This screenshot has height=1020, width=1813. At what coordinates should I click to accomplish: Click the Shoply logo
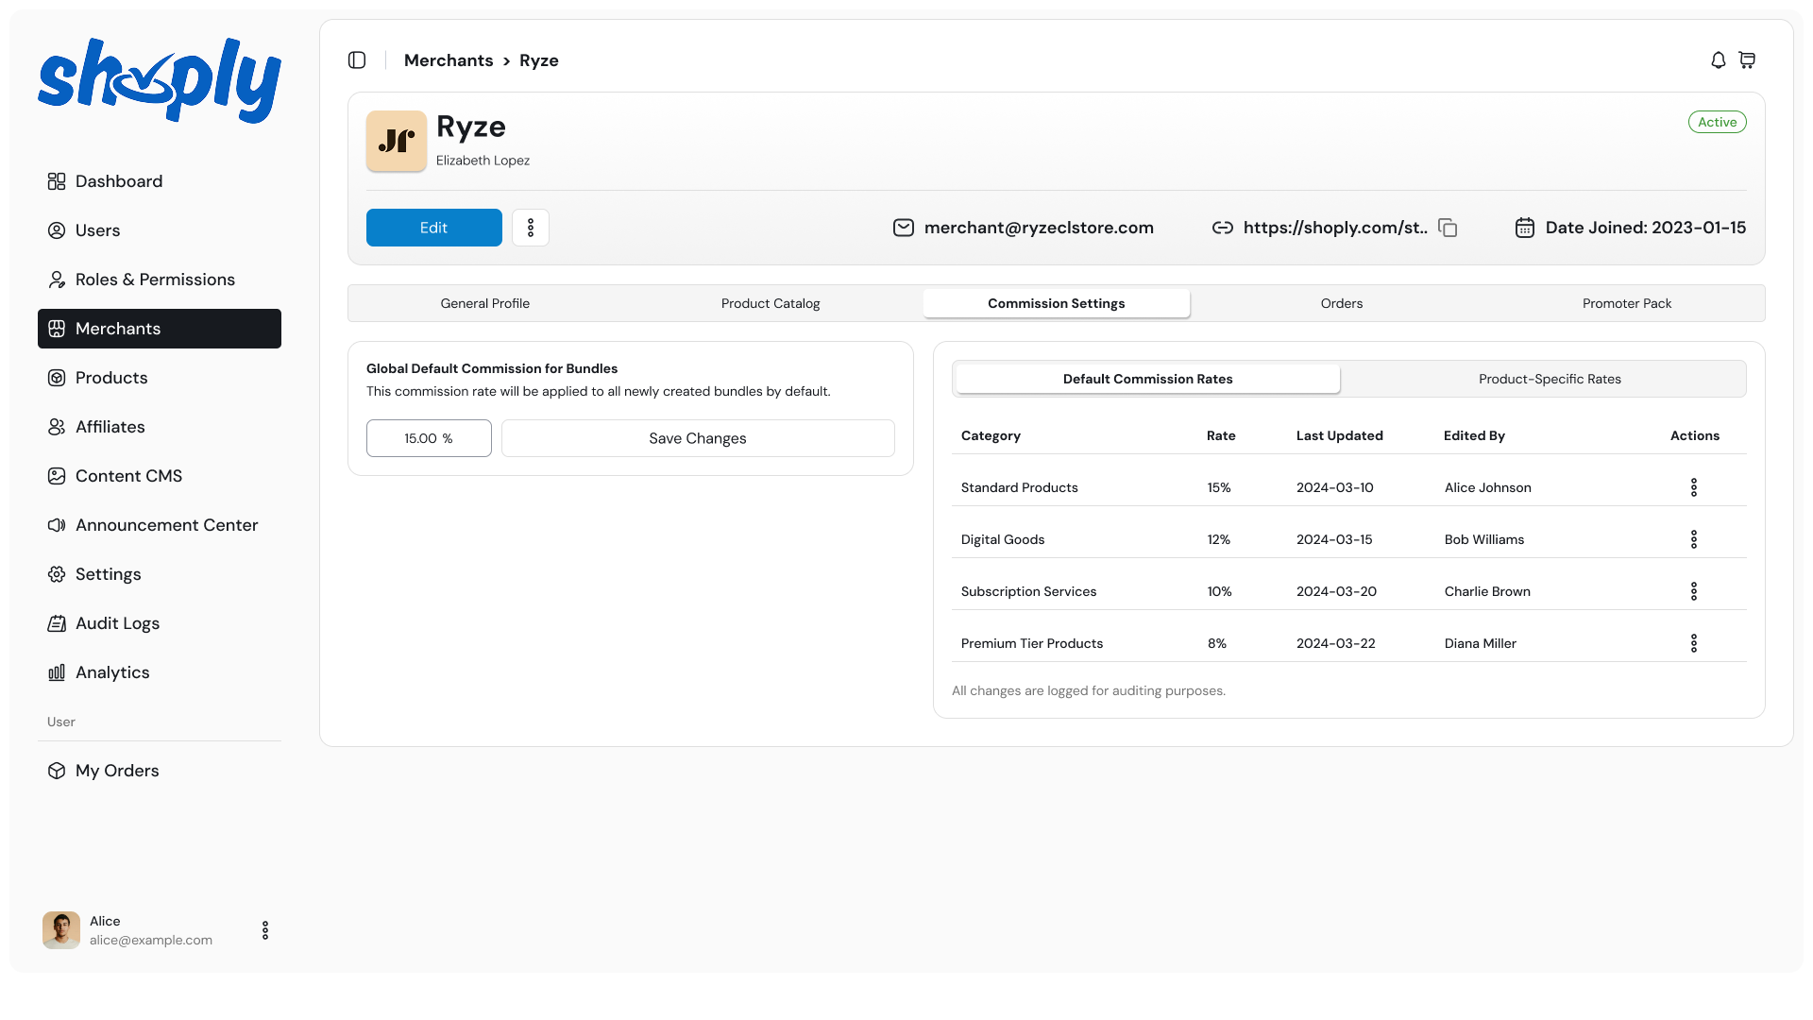[x=160, y=80]
